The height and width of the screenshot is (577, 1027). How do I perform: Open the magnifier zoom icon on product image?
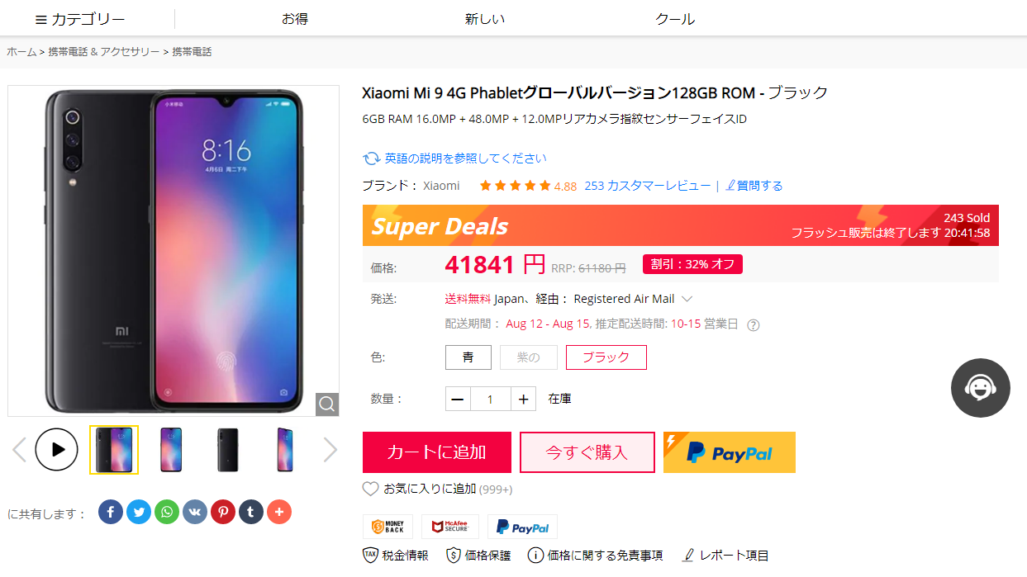coord(327,404)
